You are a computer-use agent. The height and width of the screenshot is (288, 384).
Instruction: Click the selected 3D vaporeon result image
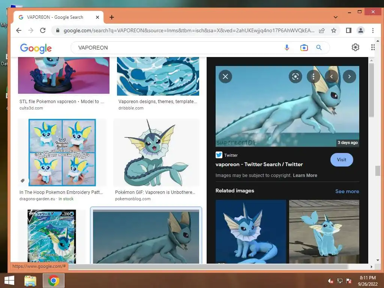pos(146,237)
